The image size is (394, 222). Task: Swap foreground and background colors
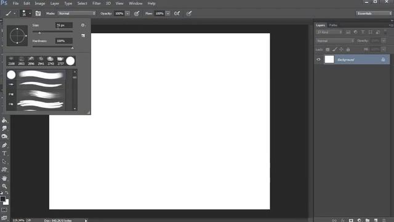click(7, 192)
